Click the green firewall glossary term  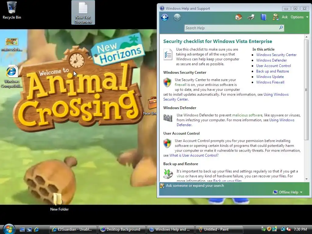[x=180, y=85]
